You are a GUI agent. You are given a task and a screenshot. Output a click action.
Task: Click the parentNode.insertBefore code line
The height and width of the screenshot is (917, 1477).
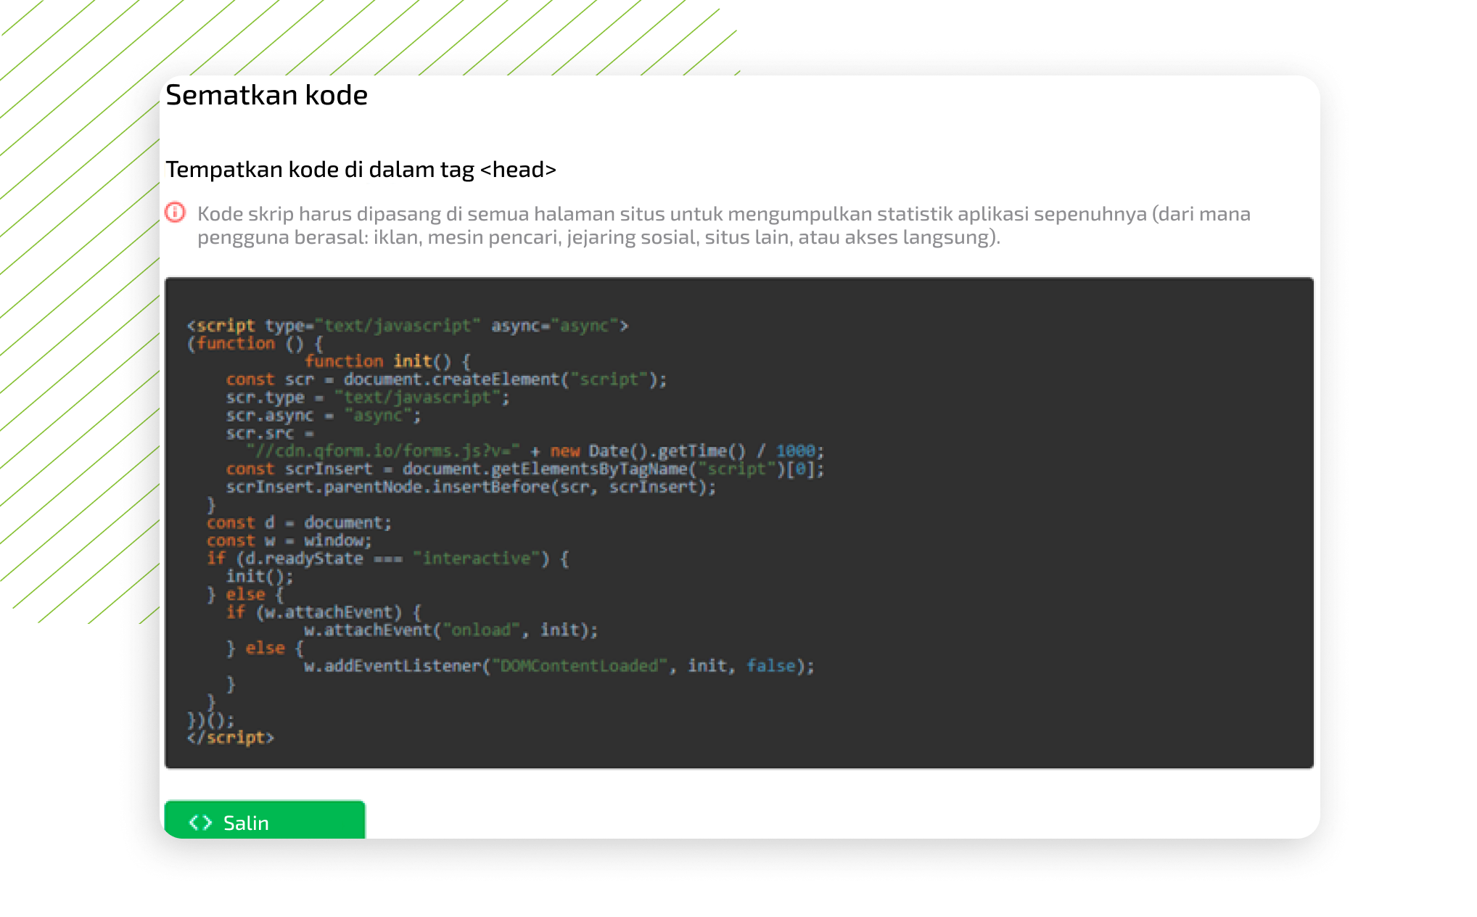[x=470, y=487]
